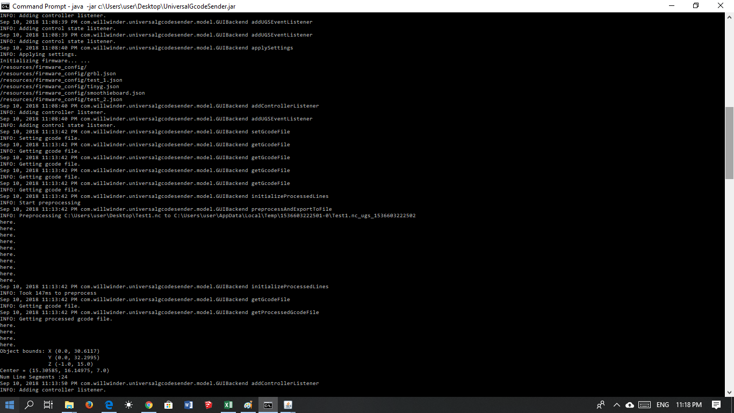Click 'Center = (15.30585, 16.14975, 7.0)' line
Image resolution: width=734 pixels, height=413 pixels.
point(55,371)
